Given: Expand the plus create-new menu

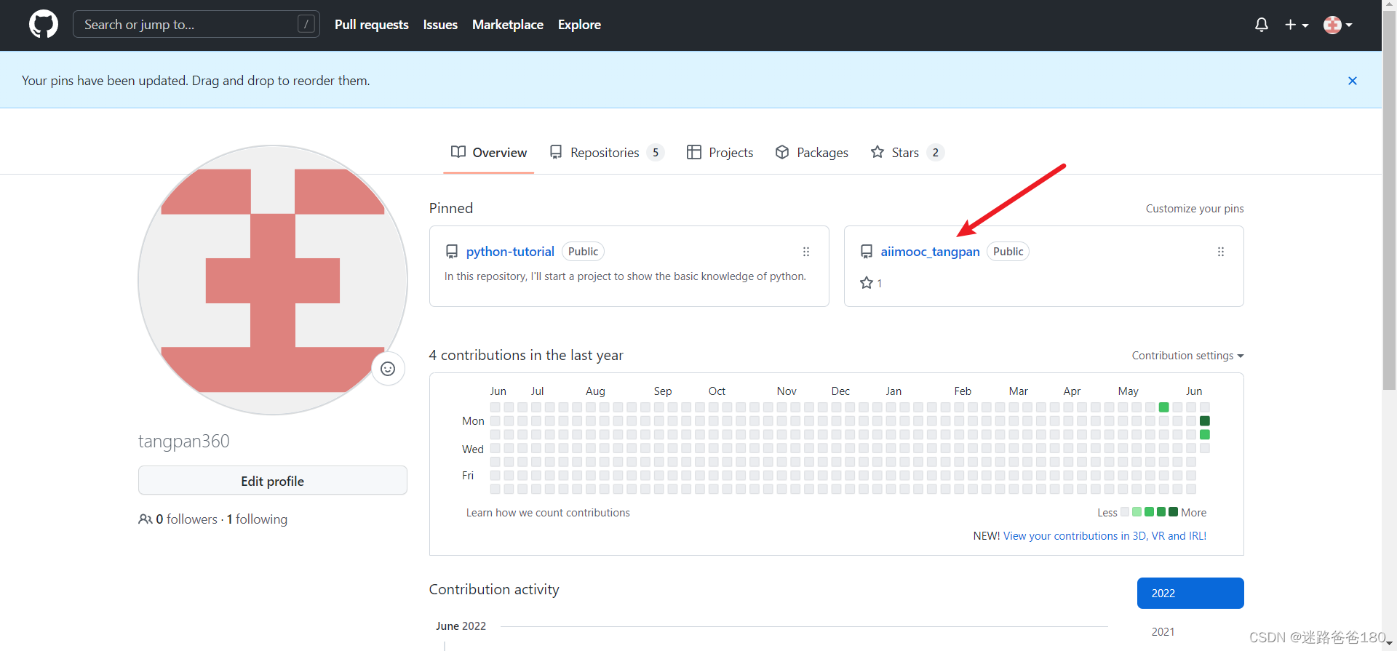Looking at the screenshot, I should [1297, 25].
